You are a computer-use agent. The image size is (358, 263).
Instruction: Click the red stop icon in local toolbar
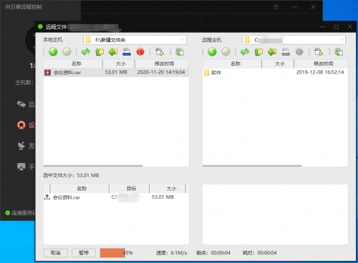tap(140, 51)
